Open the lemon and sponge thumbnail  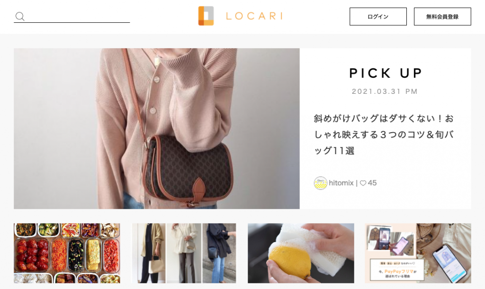click(301, 253)
